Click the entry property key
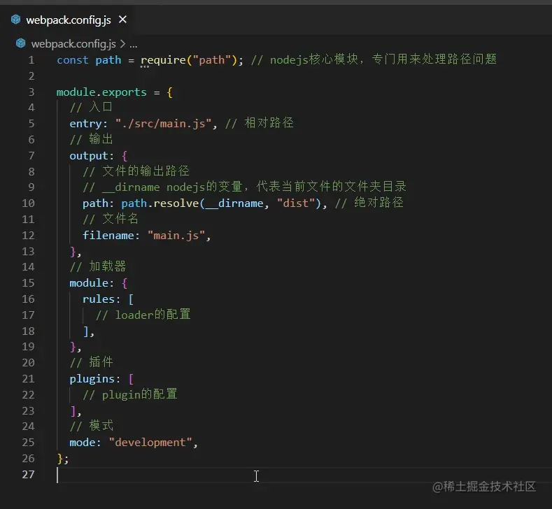Image resolution: width=552 pixels, height=509 pixels. 85,124
